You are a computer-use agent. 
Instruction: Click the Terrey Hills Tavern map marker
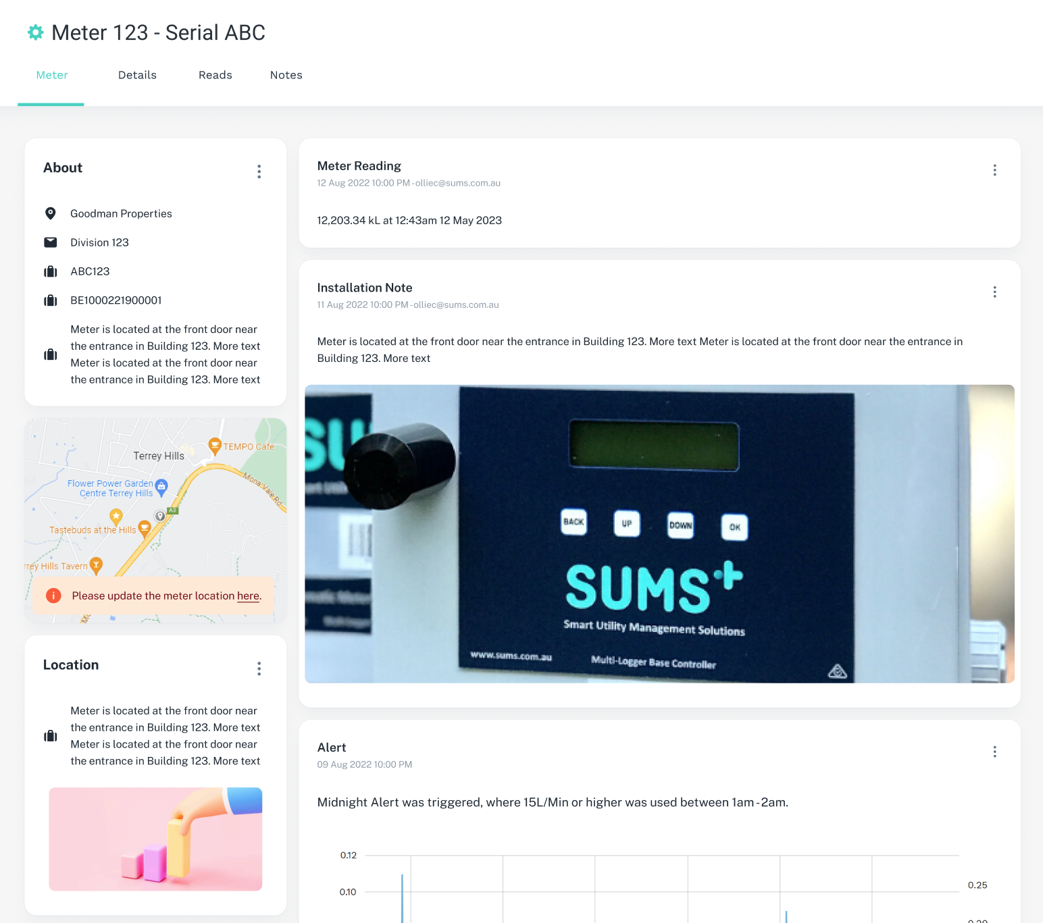(96, 565)
